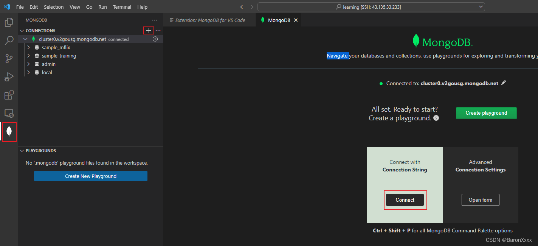Open the Help menu
This screenshot has width=538, height=246.
pyautogui.click(x=143, y=7)
